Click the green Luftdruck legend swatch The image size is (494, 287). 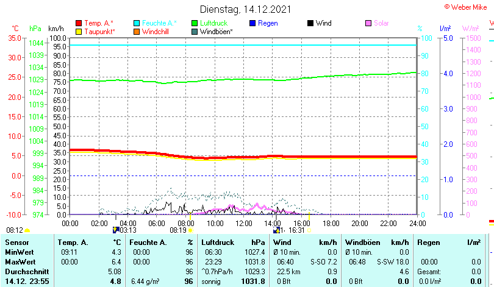(195, 23)
